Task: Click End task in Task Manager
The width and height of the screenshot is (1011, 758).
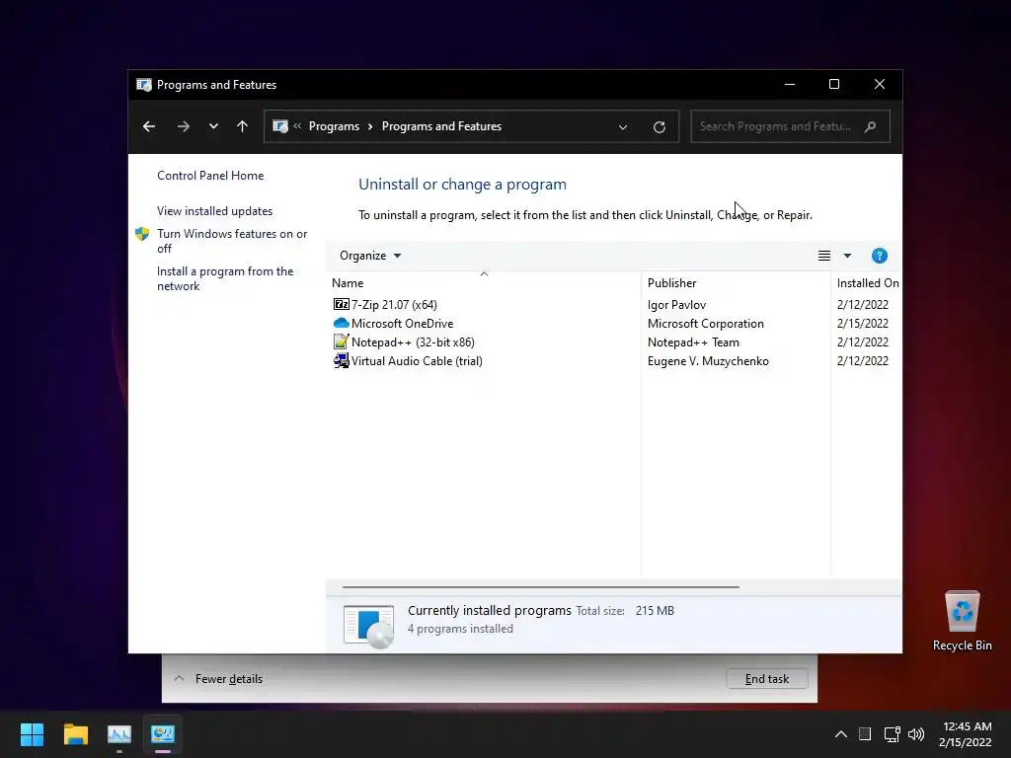Action: click(x=766, y=679)
